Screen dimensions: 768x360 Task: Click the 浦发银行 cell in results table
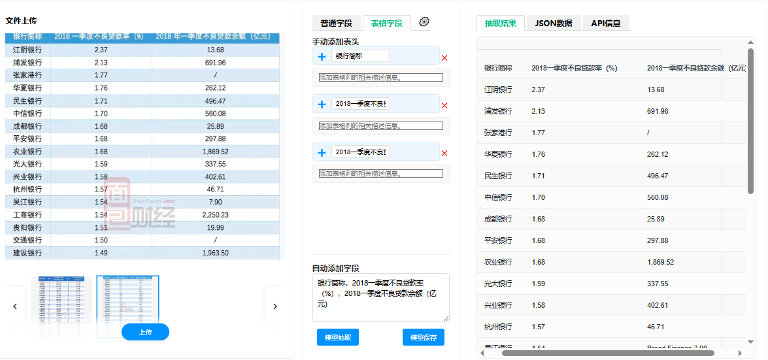click(498, 111)
